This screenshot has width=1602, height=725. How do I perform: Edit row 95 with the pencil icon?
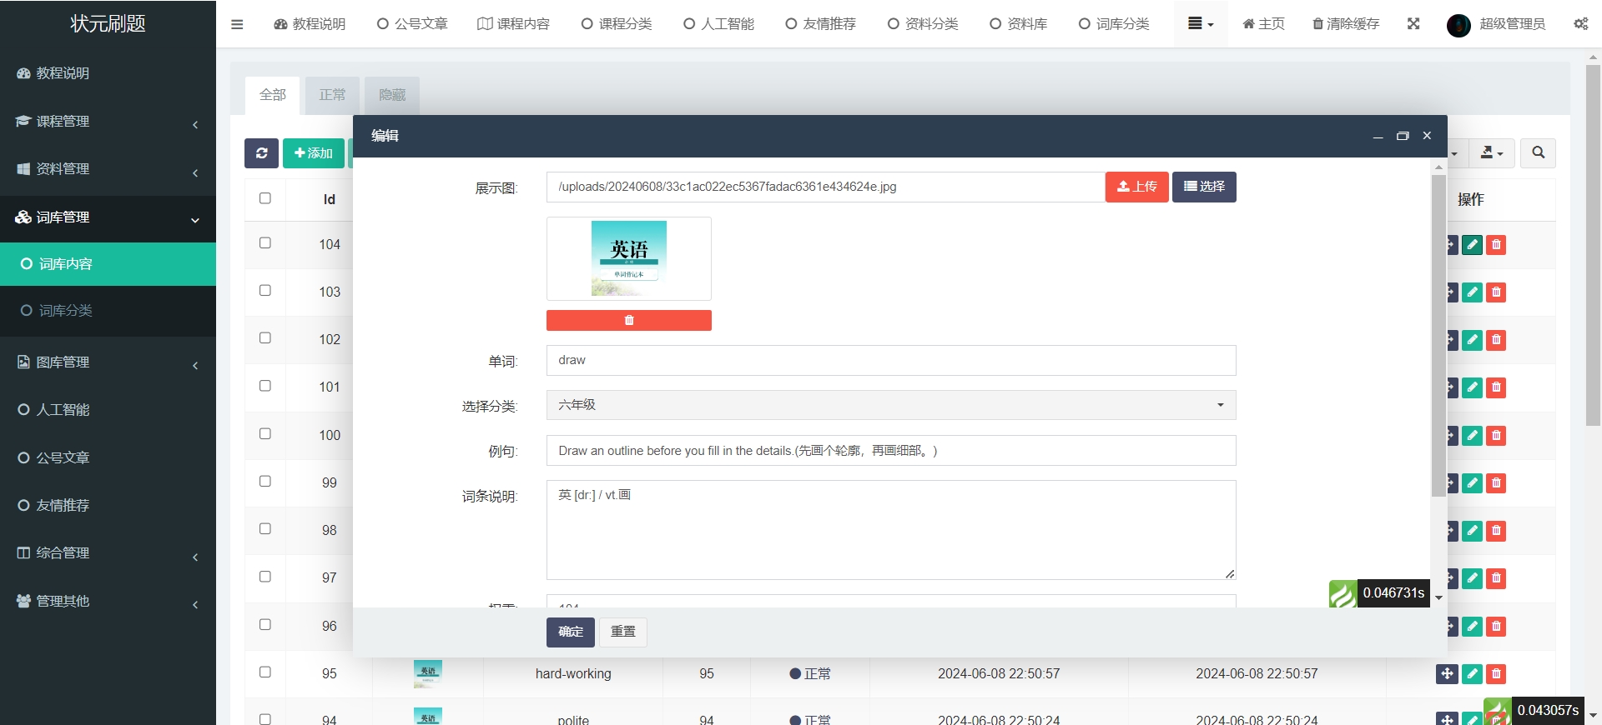pyautogui.click(x=1473, y=674)
